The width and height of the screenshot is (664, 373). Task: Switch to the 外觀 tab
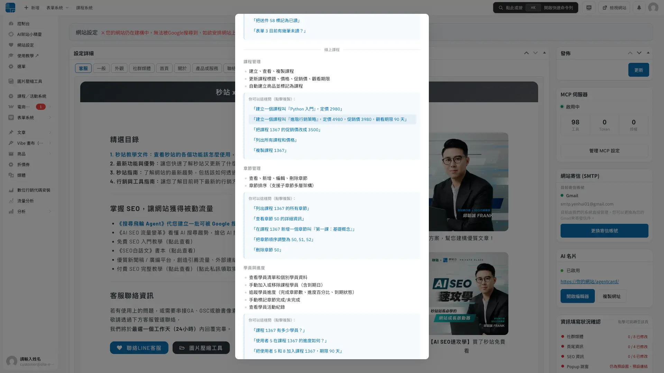pyautogui.click(x=119, y=68)
